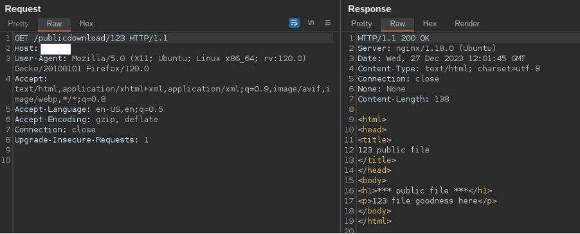
Task: Open the Hex tab in Request panel
Action: (x=87, y=24)
